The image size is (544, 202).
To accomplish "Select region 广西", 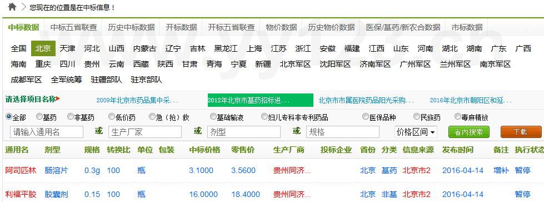I will [x=523, y=48].
